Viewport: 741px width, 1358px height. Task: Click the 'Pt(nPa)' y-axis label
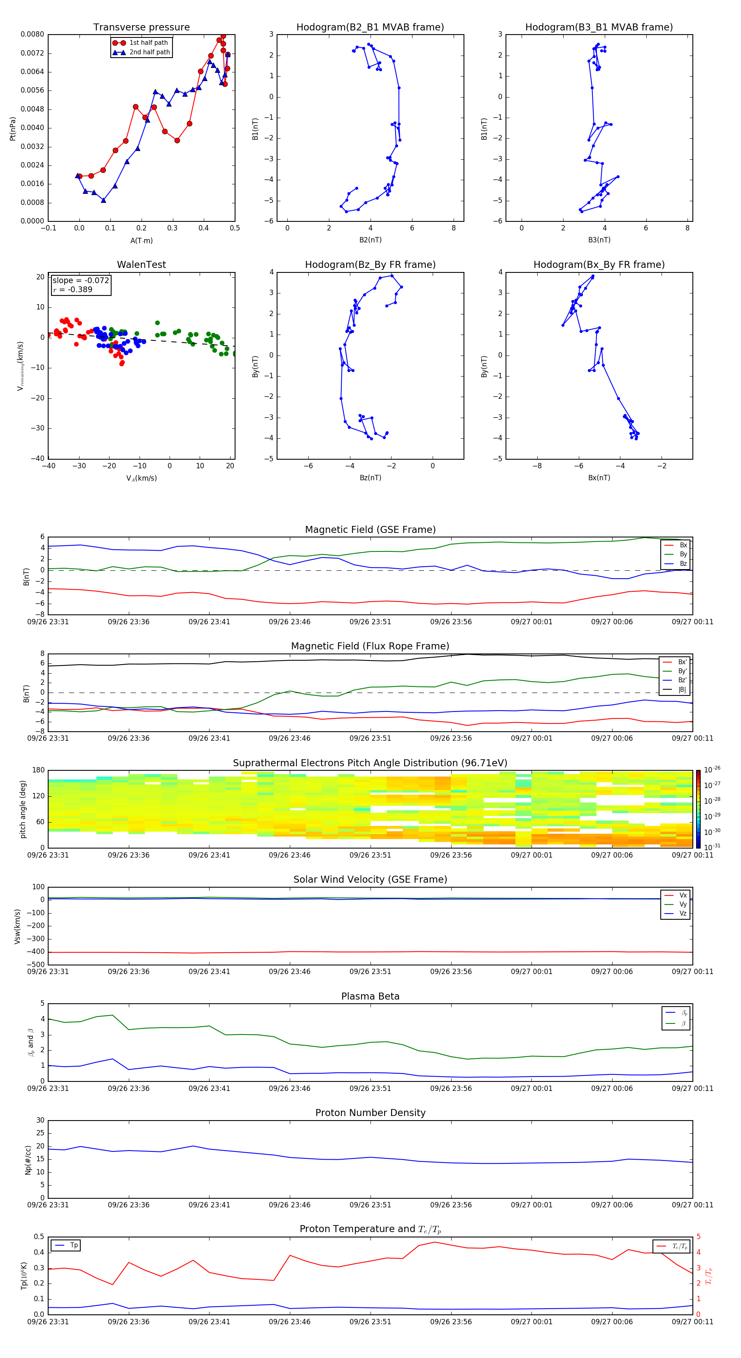click(13, 129)
